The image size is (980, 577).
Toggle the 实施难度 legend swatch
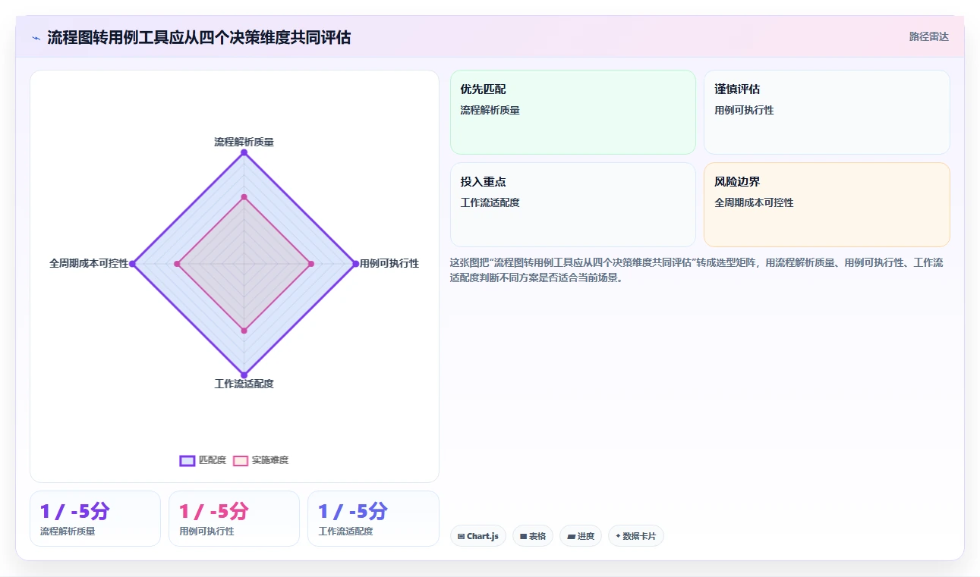tap(241, 460)
